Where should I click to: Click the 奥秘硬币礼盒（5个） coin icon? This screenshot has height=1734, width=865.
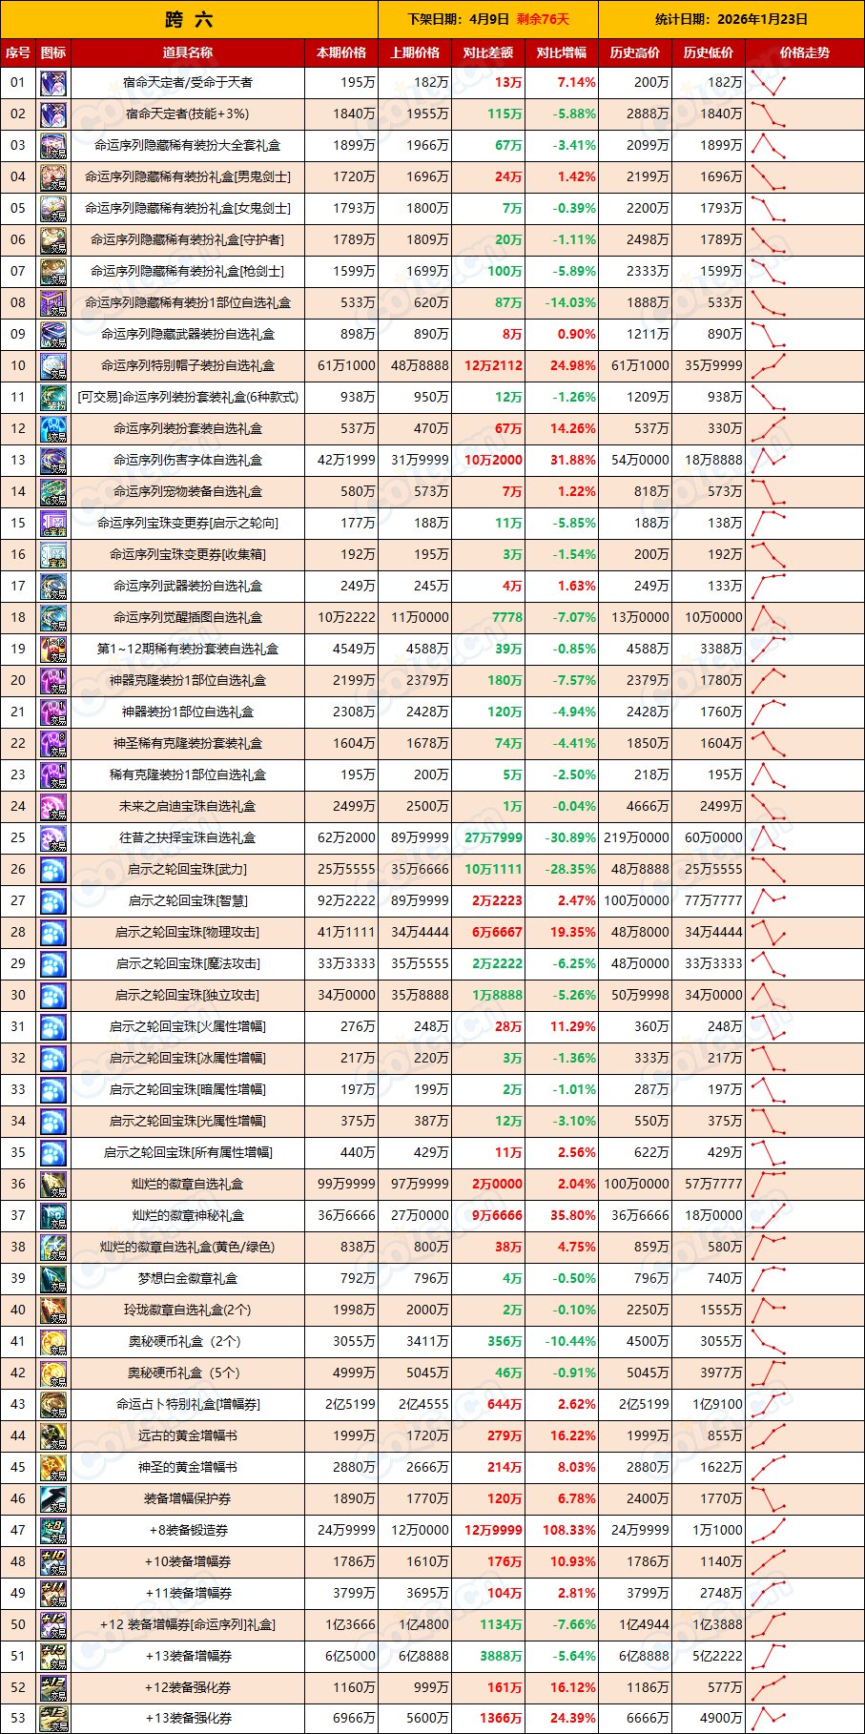(53, 1373)
